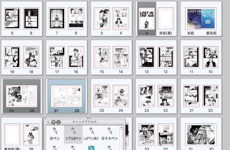230x150 pixels.
Task: Select page 17 thumbnail
Action: tap(57, 57)
